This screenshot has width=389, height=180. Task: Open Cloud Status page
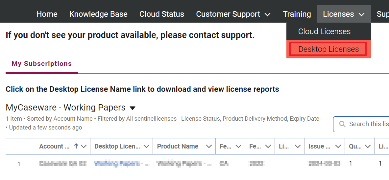tap(162, 14)
